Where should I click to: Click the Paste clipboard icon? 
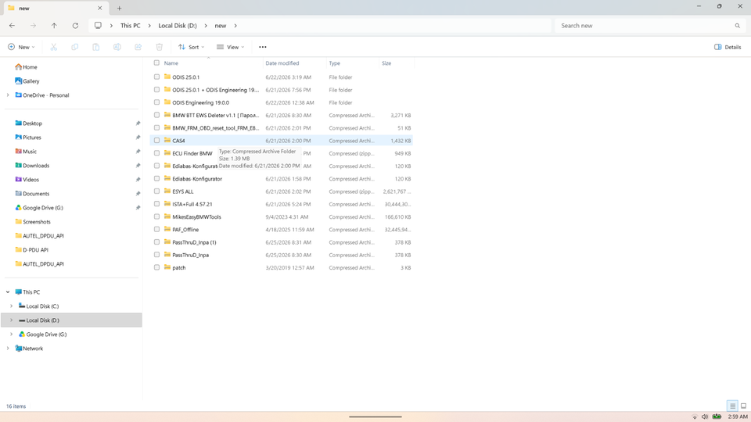pos(95,47)
